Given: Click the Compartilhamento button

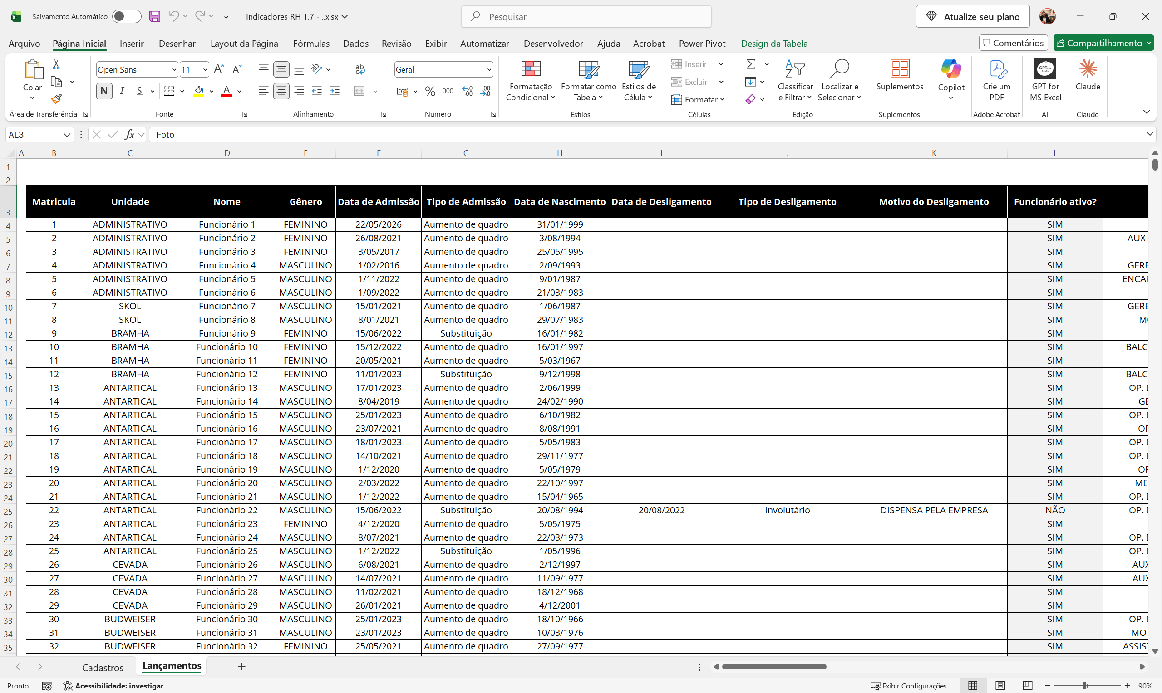Looking at the screenshot, I should 1103,43.
